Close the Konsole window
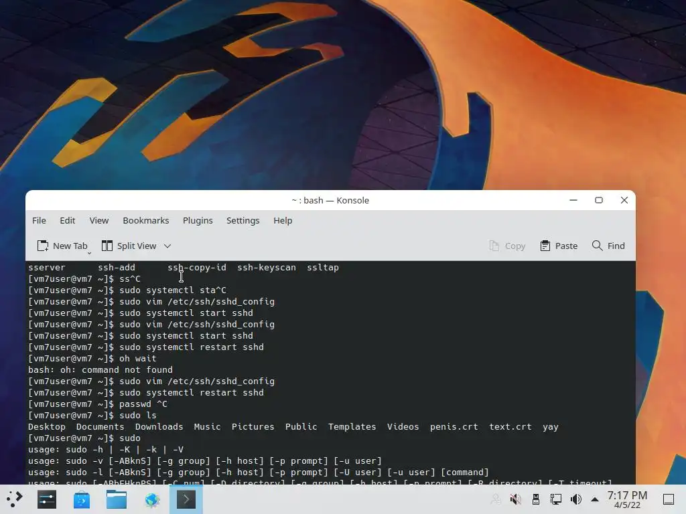686x514 pixels. coord(624,200)
